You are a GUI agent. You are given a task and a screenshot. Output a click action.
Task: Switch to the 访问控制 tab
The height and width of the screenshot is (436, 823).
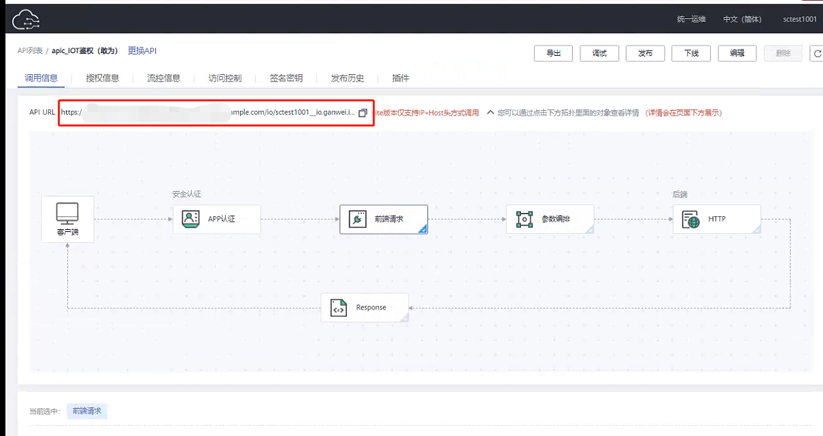224,78
